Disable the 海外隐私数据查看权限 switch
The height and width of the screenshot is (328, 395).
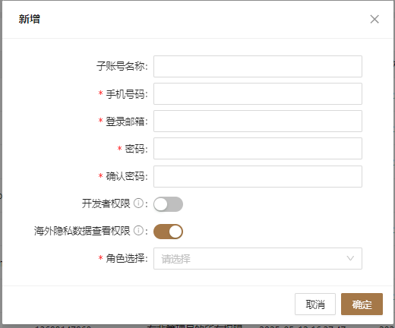pos(168,232)
